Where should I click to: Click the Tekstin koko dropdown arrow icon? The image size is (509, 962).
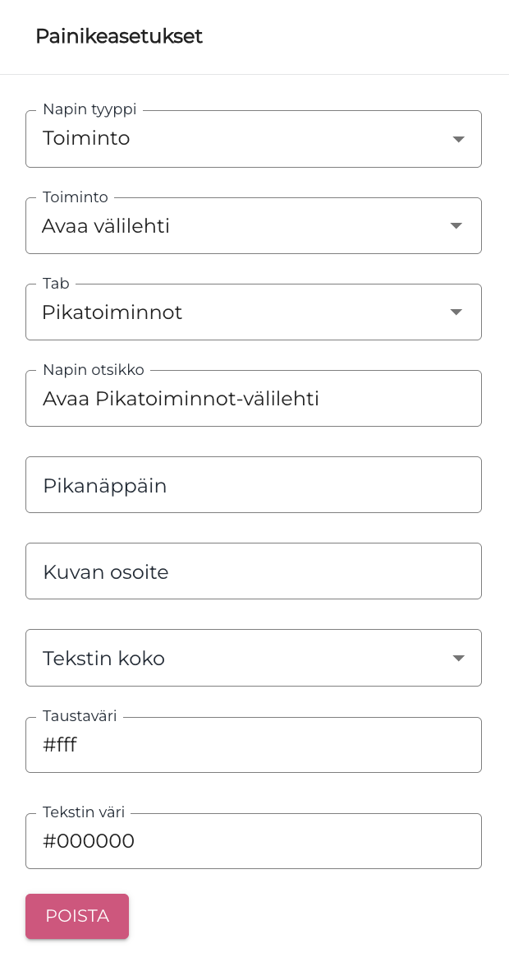pyautogui.click(x=458, y=658)
